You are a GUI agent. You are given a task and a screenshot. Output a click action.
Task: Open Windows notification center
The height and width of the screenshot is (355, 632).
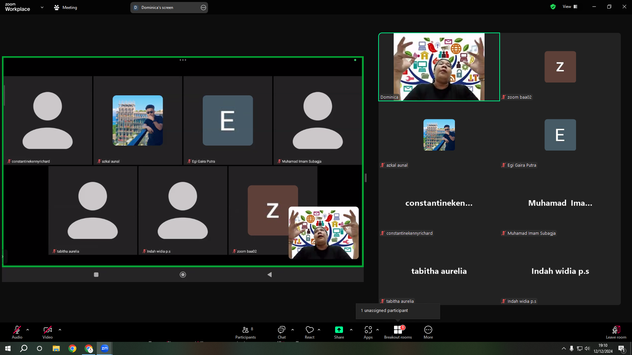click(x=622, y=348)
